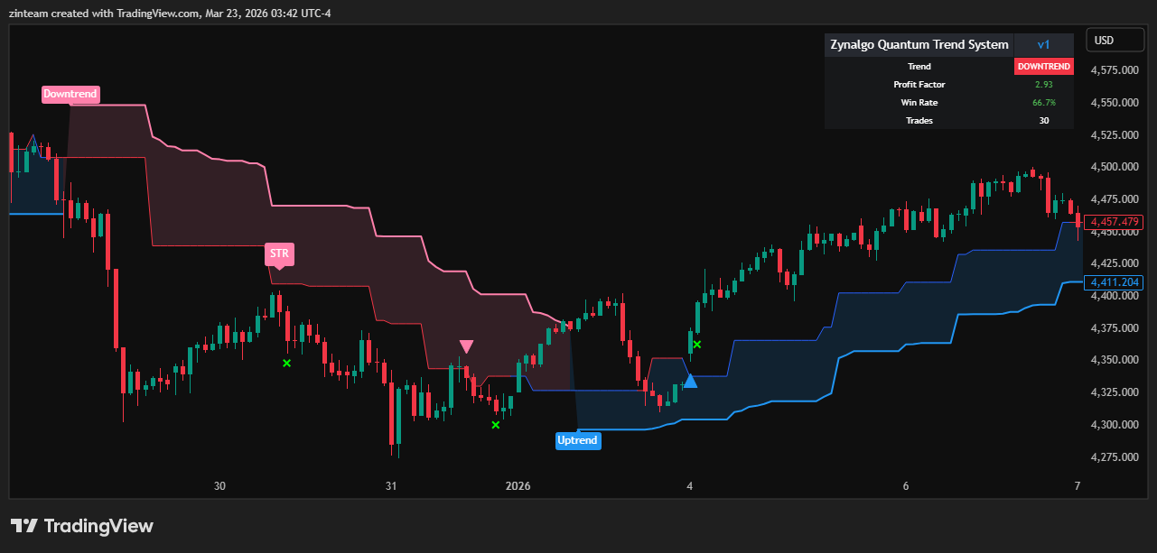Click the 4,300.000 price axis label
This screenshot has width=1157, height=553.
[1114, 425]
